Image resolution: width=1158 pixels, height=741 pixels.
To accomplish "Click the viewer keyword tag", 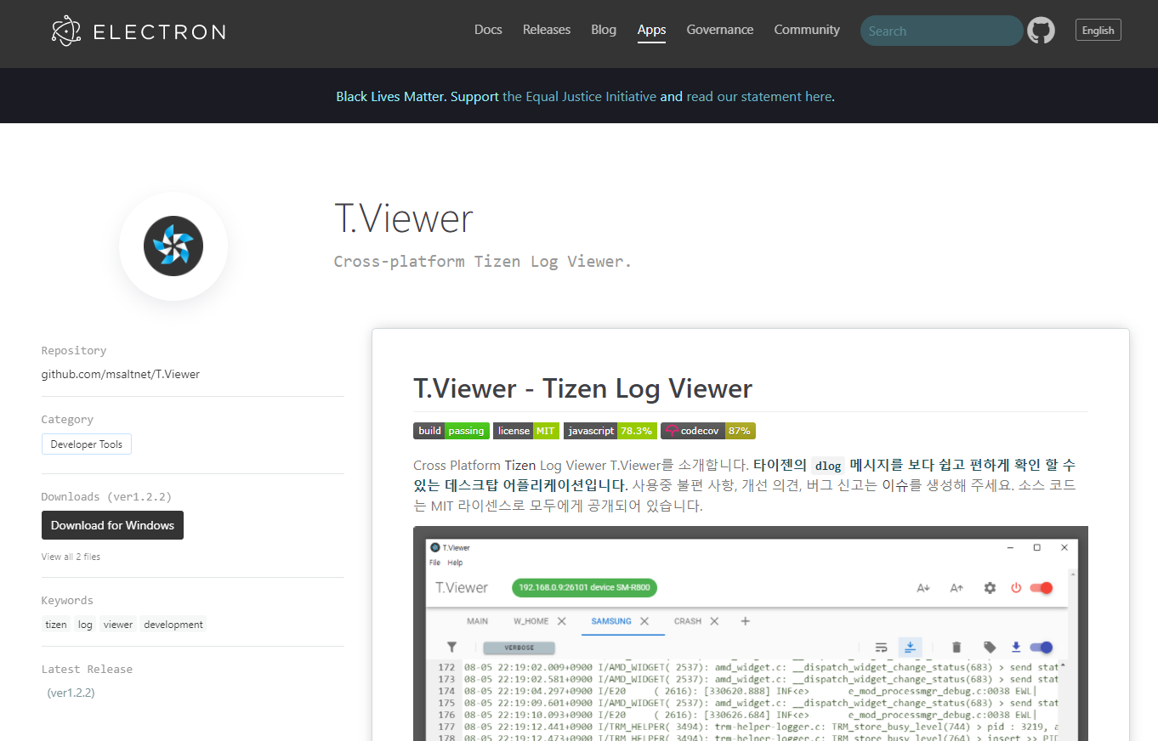I will pyautogui.click(x=118, y=625).
